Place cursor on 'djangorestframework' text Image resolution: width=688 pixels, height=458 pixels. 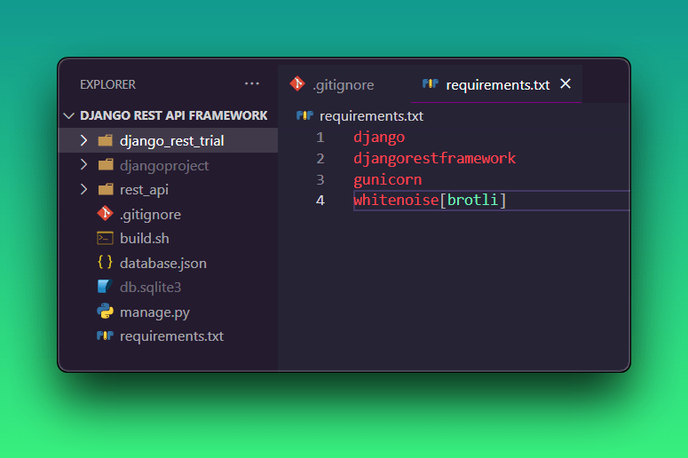(435, 158)
